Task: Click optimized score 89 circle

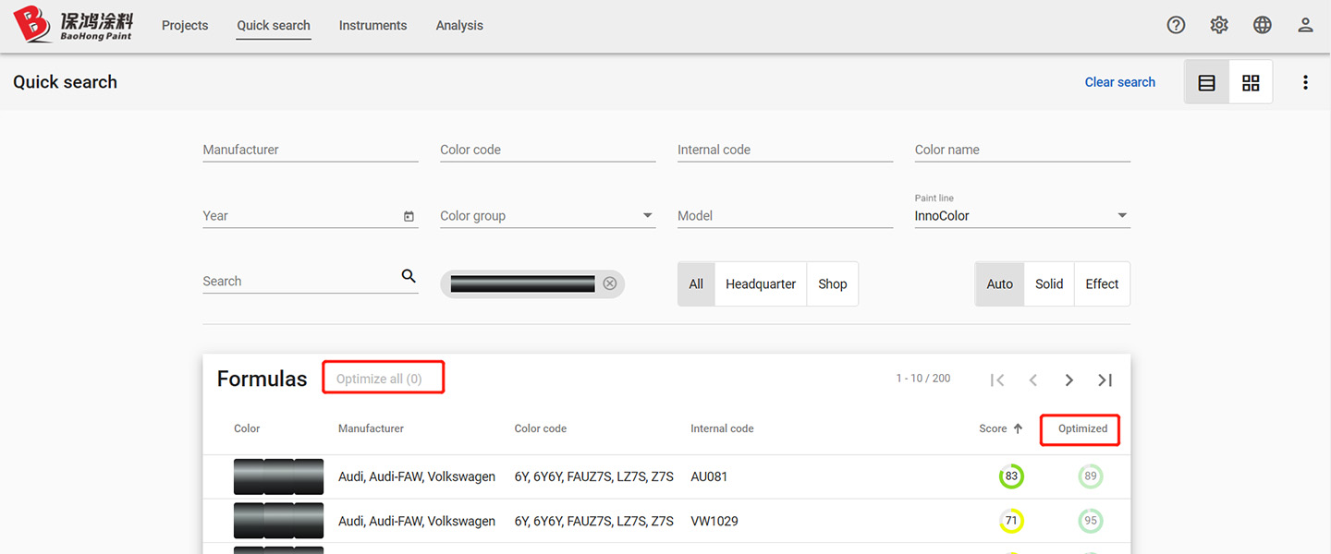Action: click(x=1091, y=476)
